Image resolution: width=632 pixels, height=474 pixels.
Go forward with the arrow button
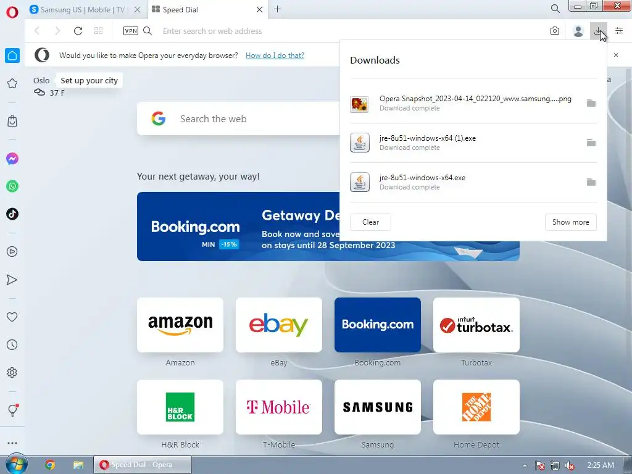click(57, 31)
